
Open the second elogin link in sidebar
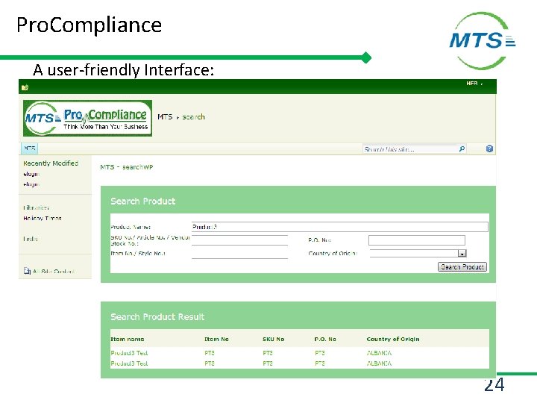click(x=31, y=184)
